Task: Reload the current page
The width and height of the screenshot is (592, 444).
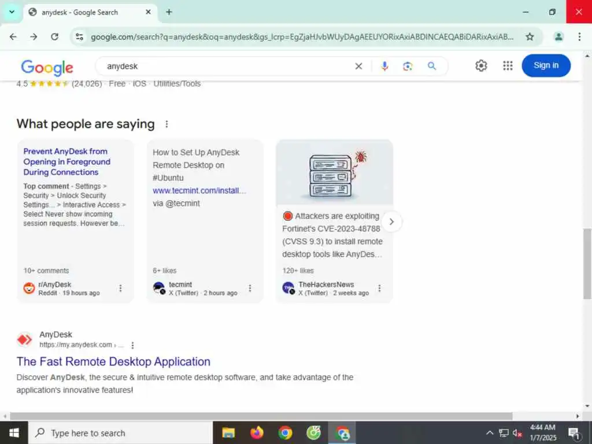Action: [55, 36]
